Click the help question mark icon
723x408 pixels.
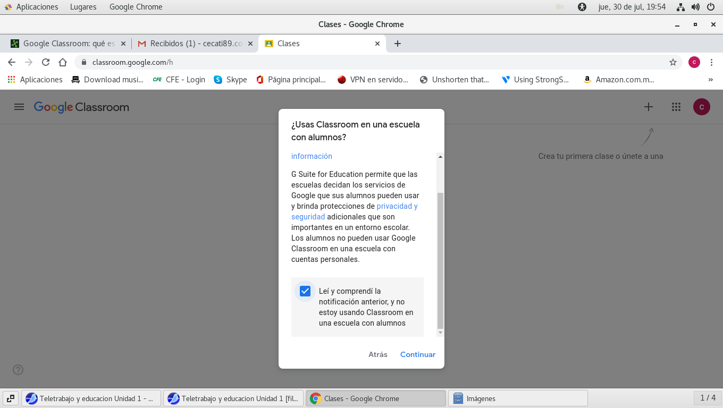[x=18, y=370]
